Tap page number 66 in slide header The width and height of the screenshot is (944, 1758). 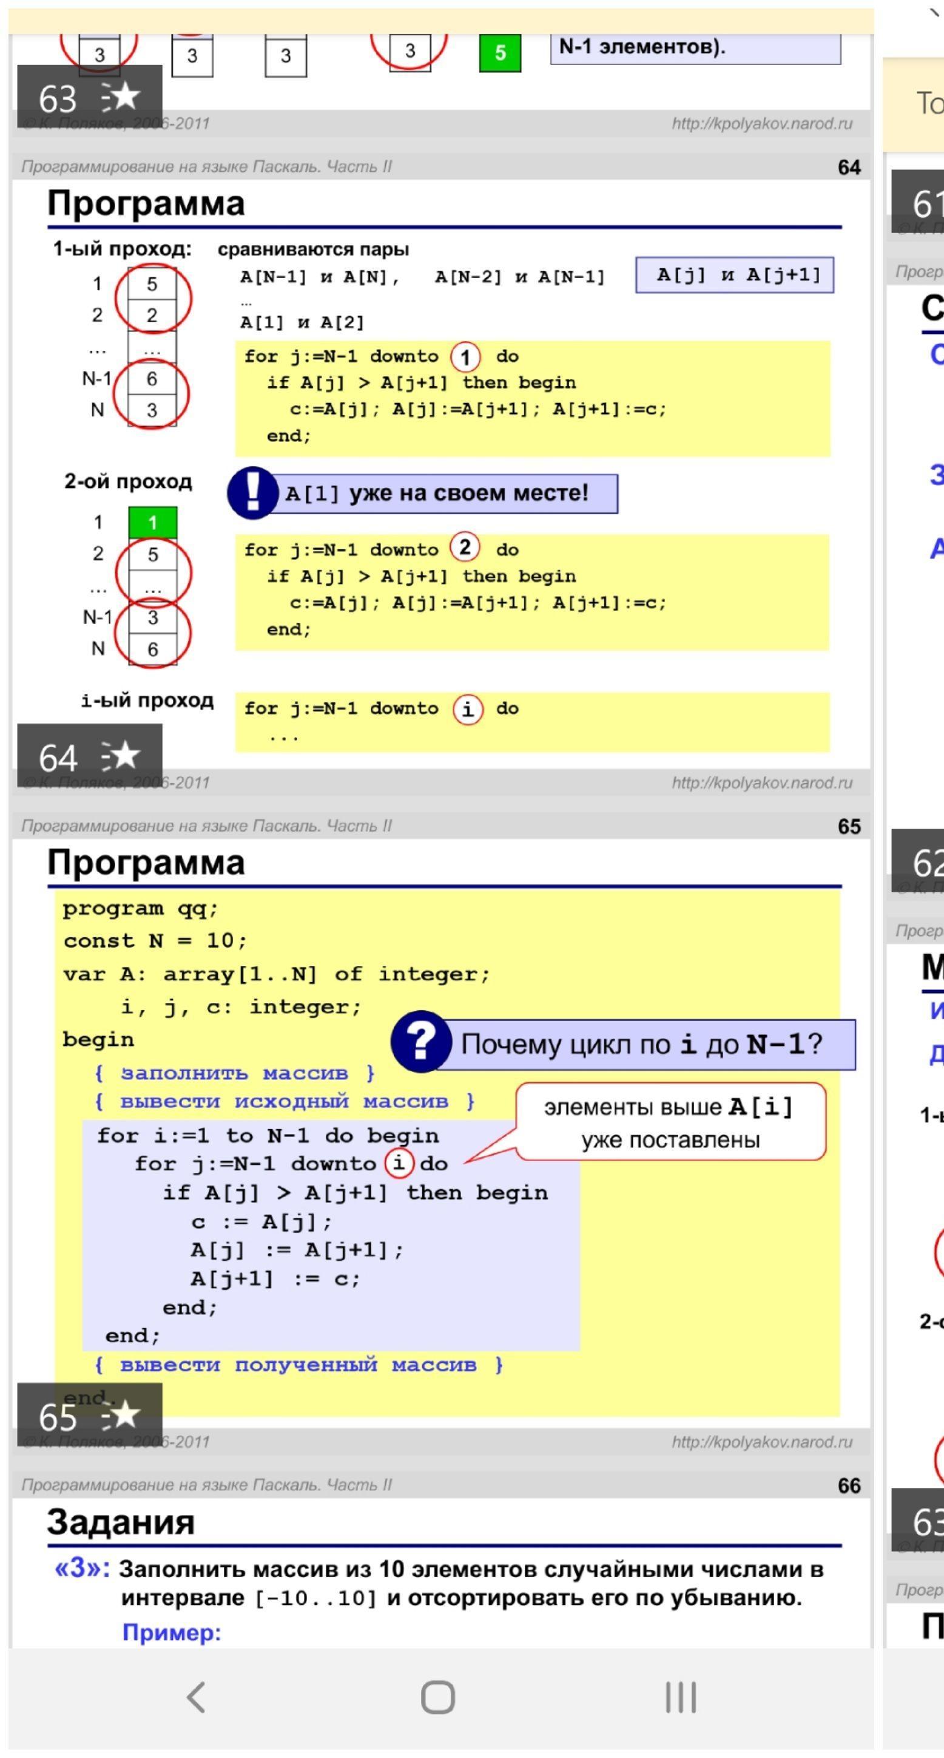[849, 1485]
